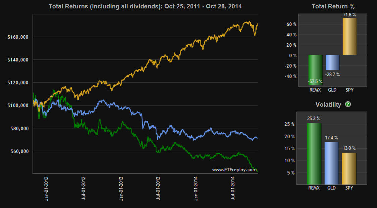Screen dimensions: 377x208
Task: Select the Jul-01-2012 x-axis date label
Action: [84, 189]
